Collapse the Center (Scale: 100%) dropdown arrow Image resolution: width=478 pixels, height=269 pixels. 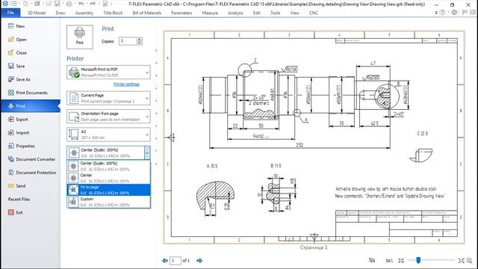pos(147,152)
